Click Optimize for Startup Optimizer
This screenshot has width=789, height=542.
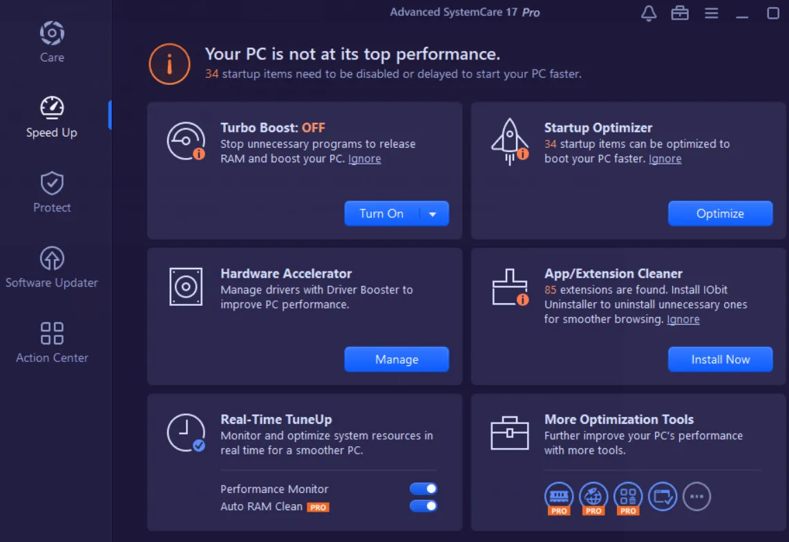click(x=720, y=213)
